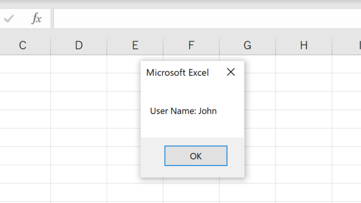Click the OK button in dialog
This screenshot has height=203, width=361.
tap(196, 156)
